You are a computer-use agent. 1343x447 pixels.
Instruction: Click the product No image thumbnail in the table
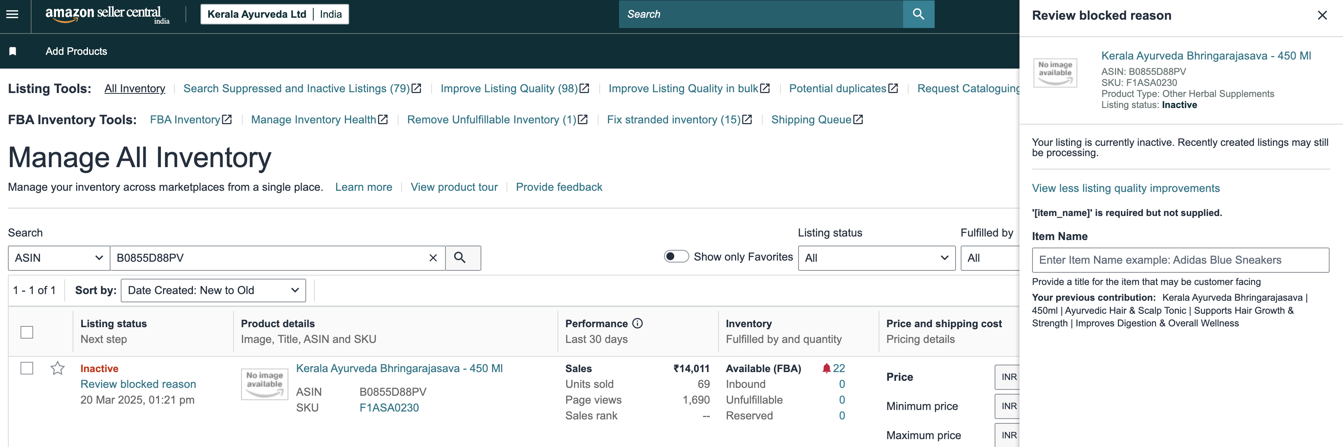264,384
